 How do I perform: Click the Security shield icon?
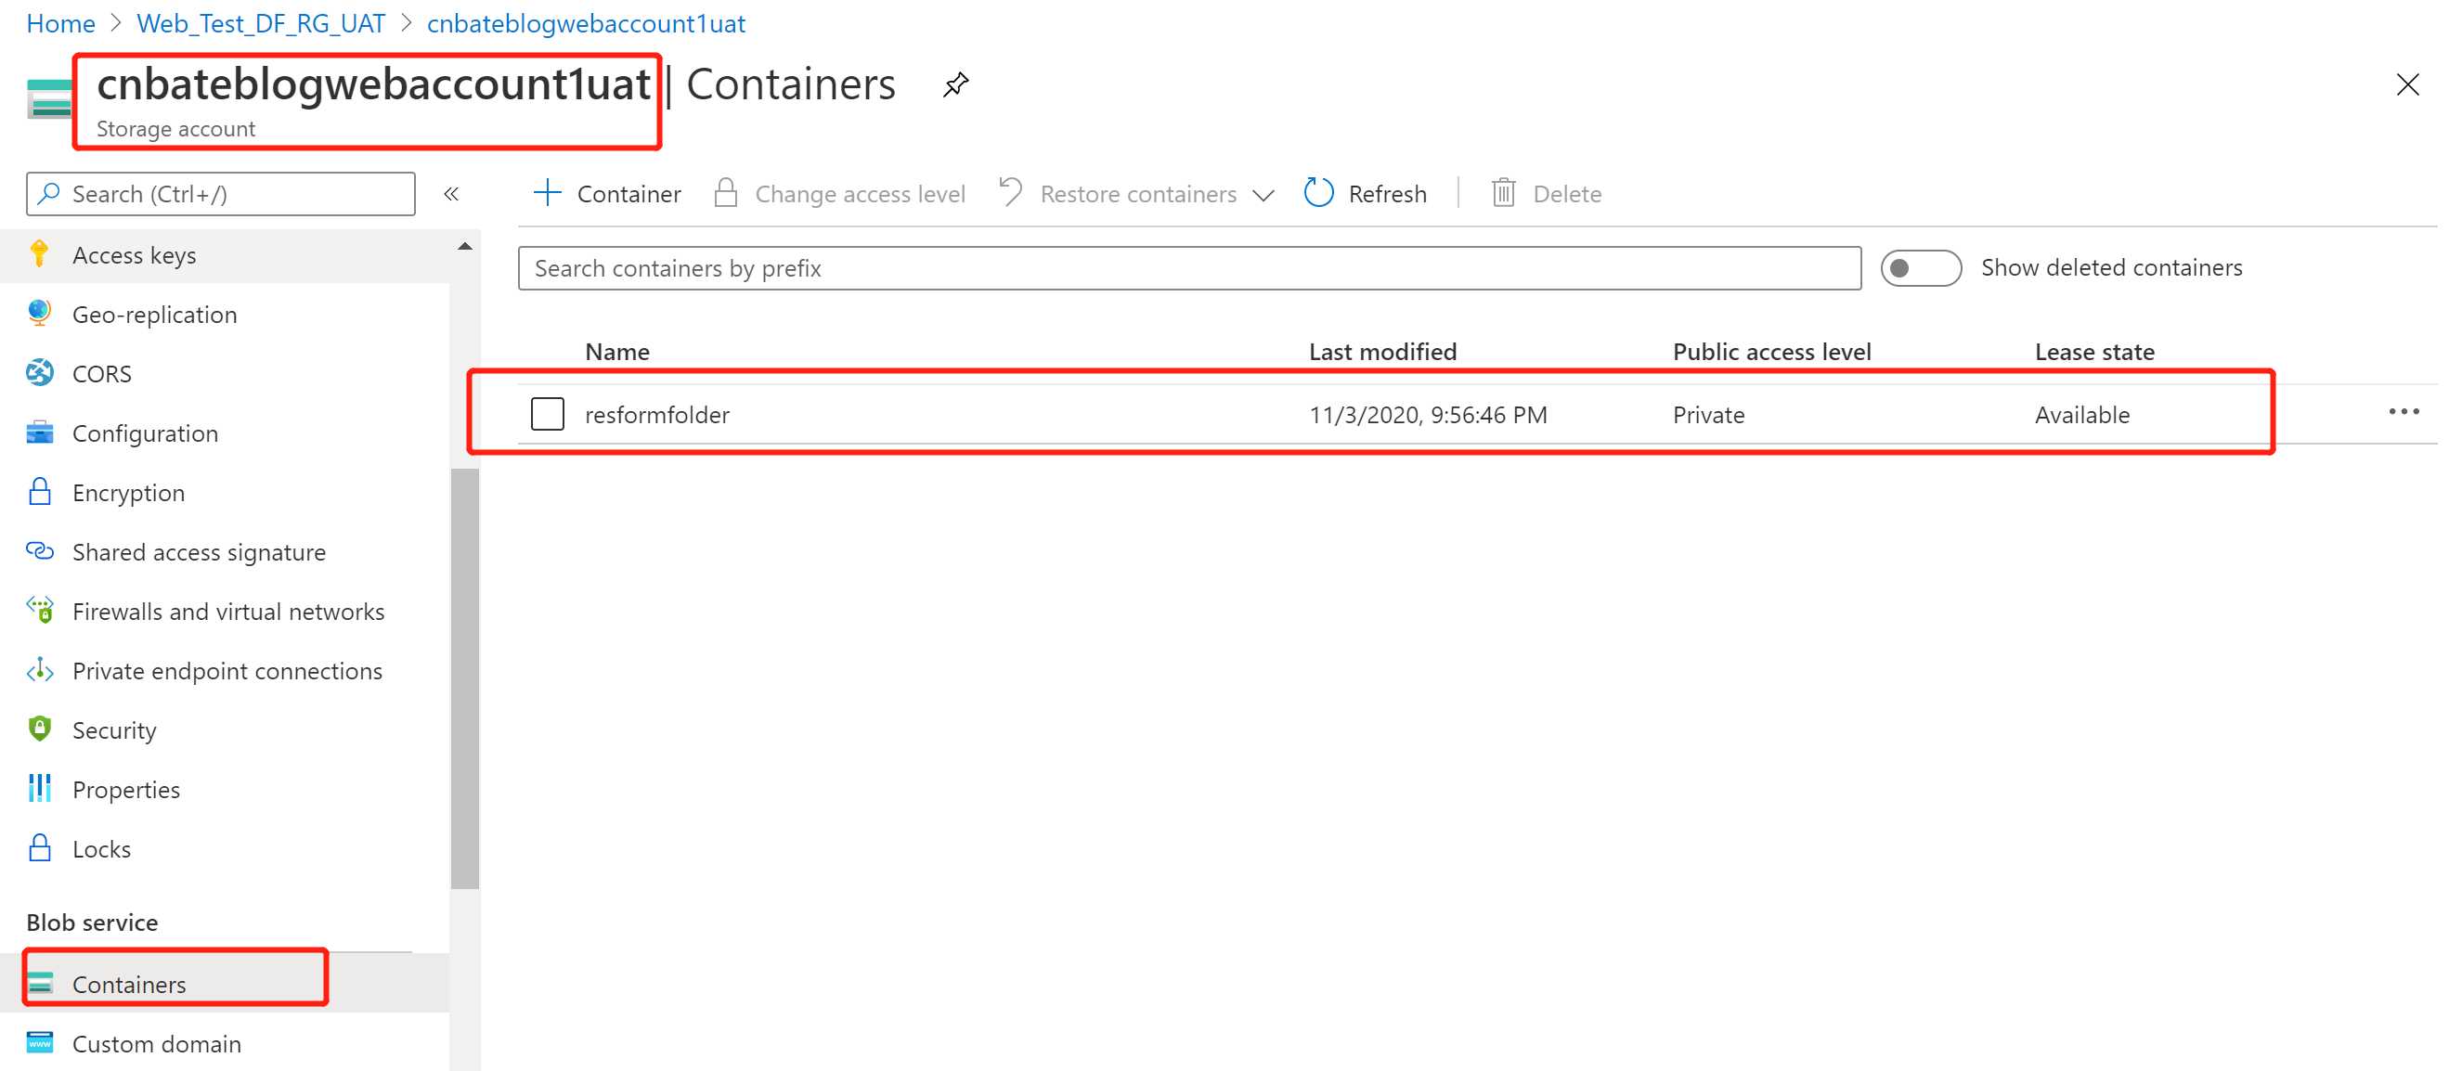39,729
